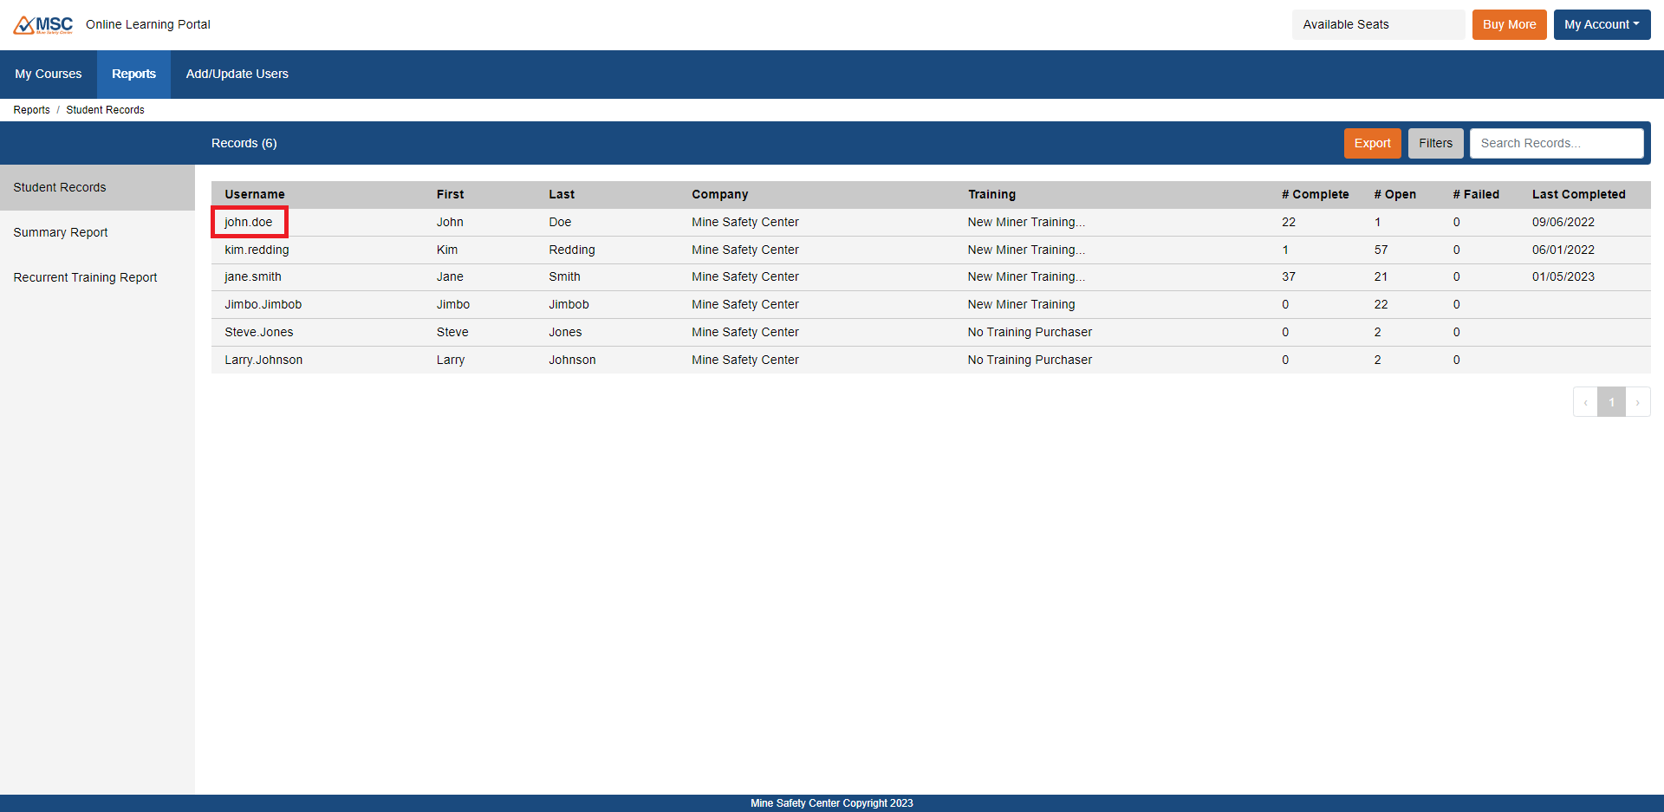Screen dimensions: 1664x812
Task: Open the My Courses tab
Action: [x=49, y=74]
